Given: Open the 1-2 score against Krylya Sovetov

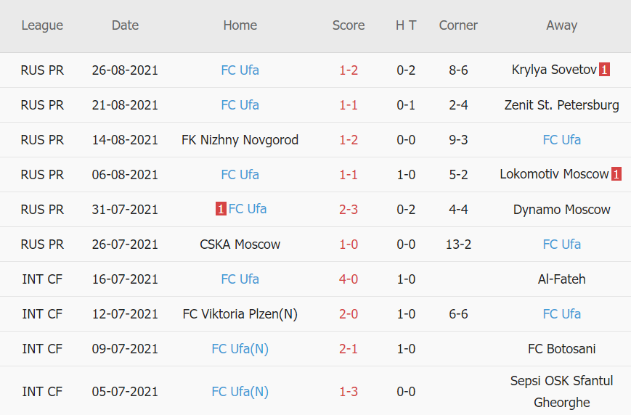Looking at the screenshot, I should tap(349, 70).
